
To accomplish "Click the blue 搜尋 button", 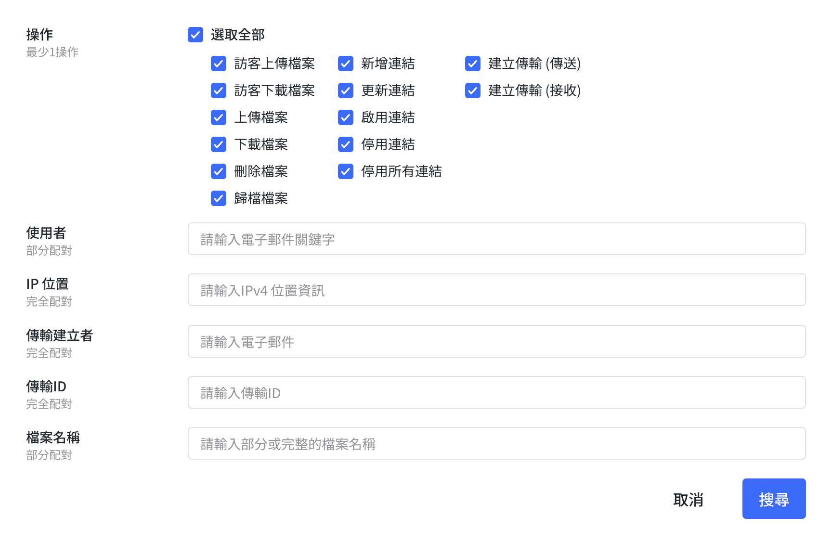I will click(x=774, y=499).
